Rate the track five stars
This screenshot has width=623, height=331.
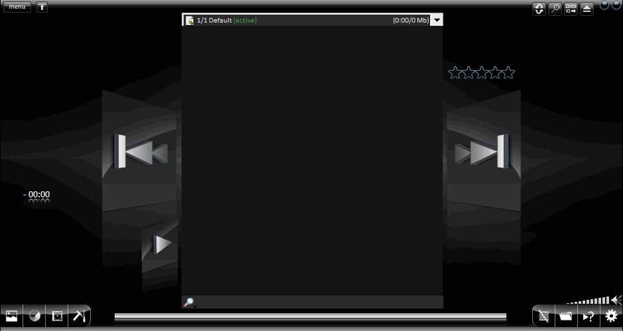(x=508, y=73)
